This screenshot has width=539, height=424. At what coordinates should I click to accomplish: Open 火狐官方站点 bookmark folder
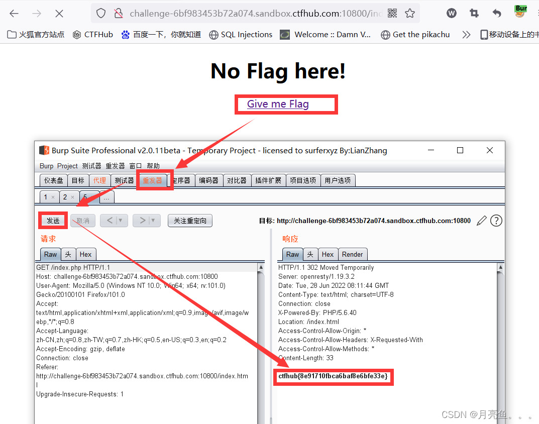coord(36,34)
